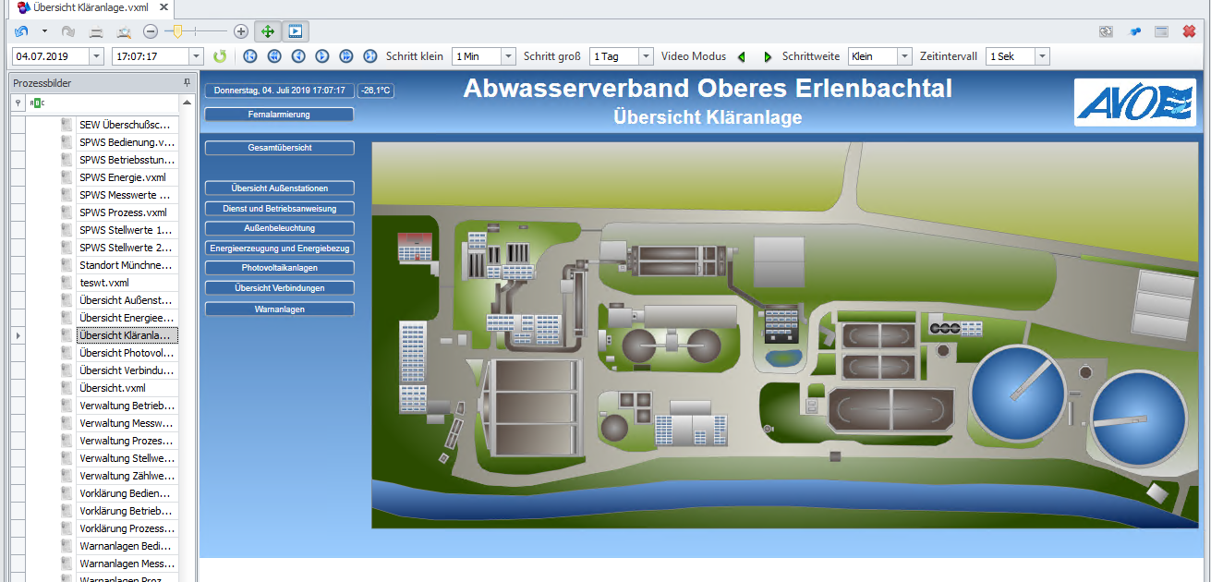Click the print icon
This screenshot has height=582, width=1211.
point(95,31)
